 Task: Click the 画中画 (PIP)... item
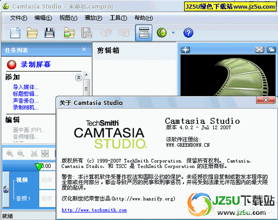click(x=29, y=130)
